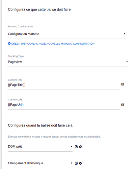This screenshot has height=169, width=130.
Task: Open the Configuration Matomo dropdown
Action: point(67,34)
